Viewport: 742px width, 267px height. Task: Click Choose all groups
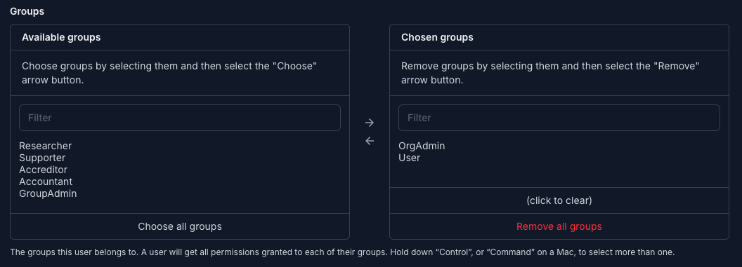pos(180,226)
